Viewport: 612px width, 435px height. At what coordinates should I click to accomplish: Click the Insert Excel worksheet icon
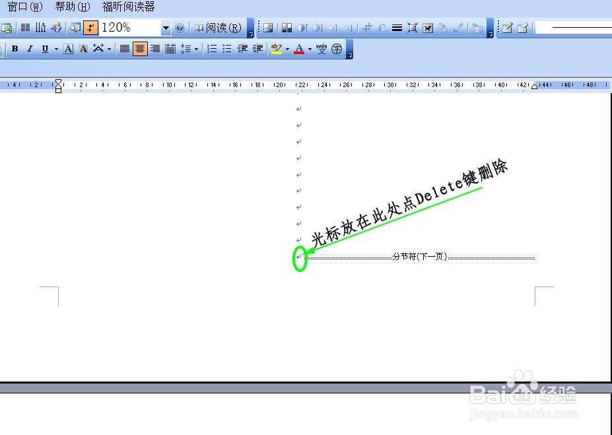point(6,28)
